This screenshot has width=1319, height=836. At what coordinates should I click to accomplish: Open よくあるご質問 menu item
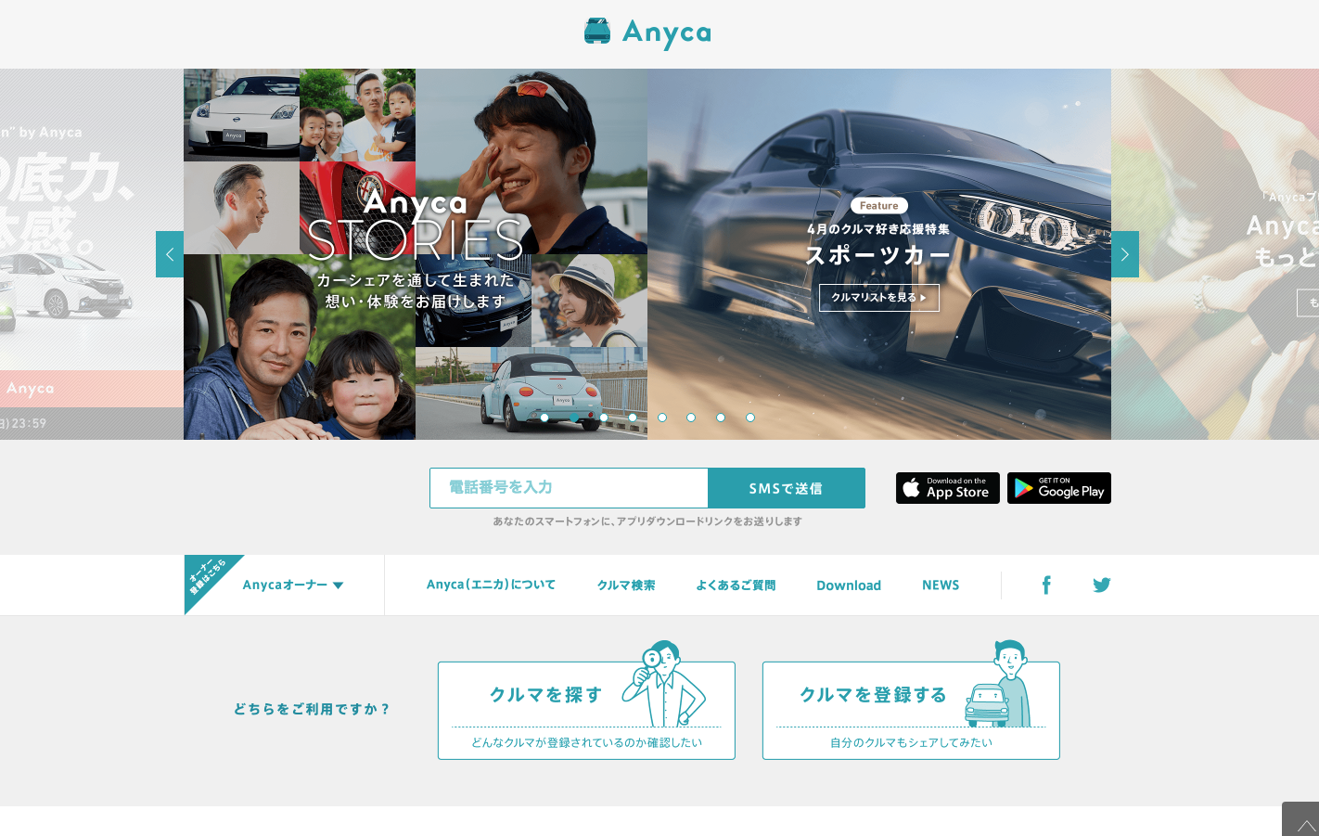[x=736, y=585]
